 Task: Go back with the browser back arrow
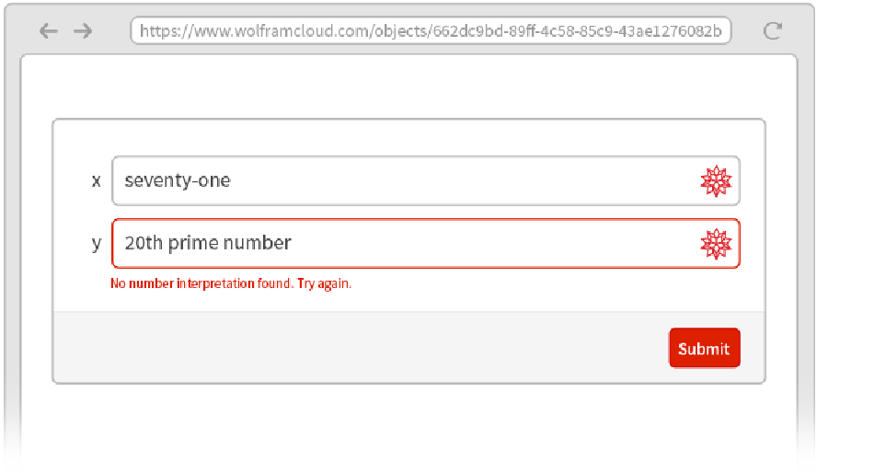click(49, 30)
